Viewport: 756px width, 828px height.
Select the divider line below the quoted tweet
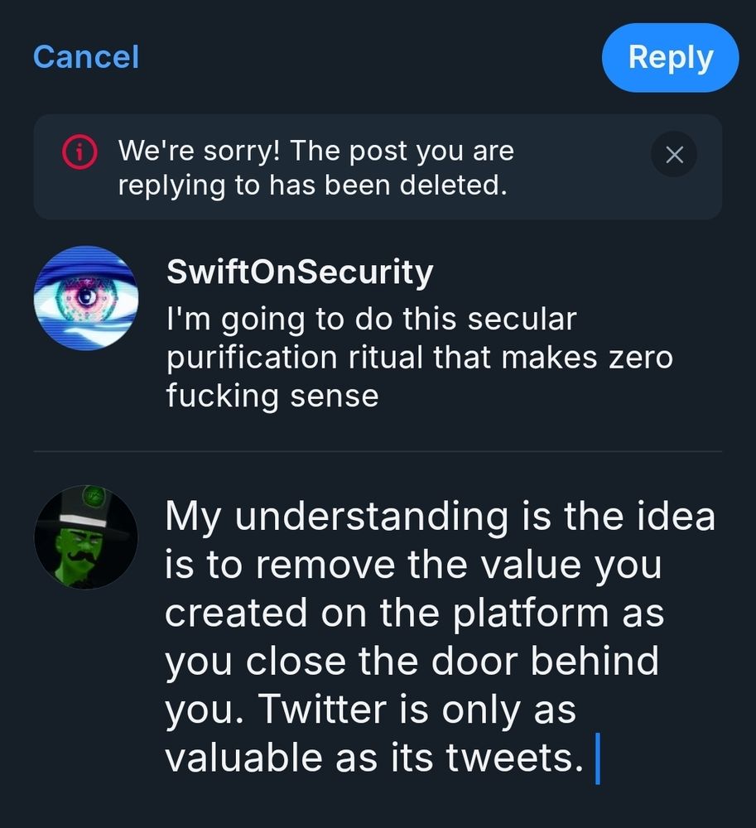(x=378, y=450)
